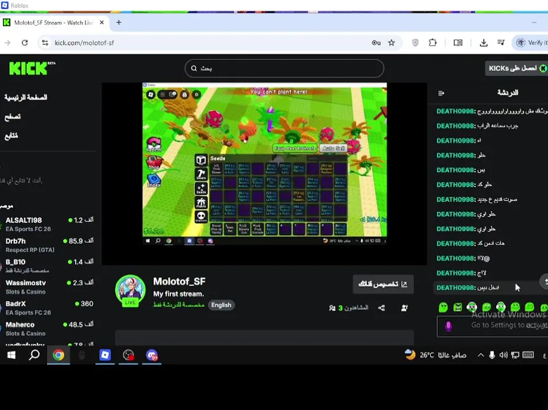548x410 pixels.
Task: Click the fourth green emote above chat input
Action: (x=486, y=307)
